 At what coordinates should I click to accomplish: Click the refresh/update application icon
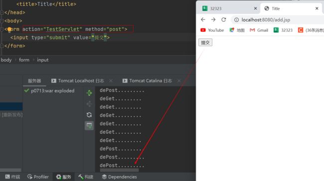(89, 115)
